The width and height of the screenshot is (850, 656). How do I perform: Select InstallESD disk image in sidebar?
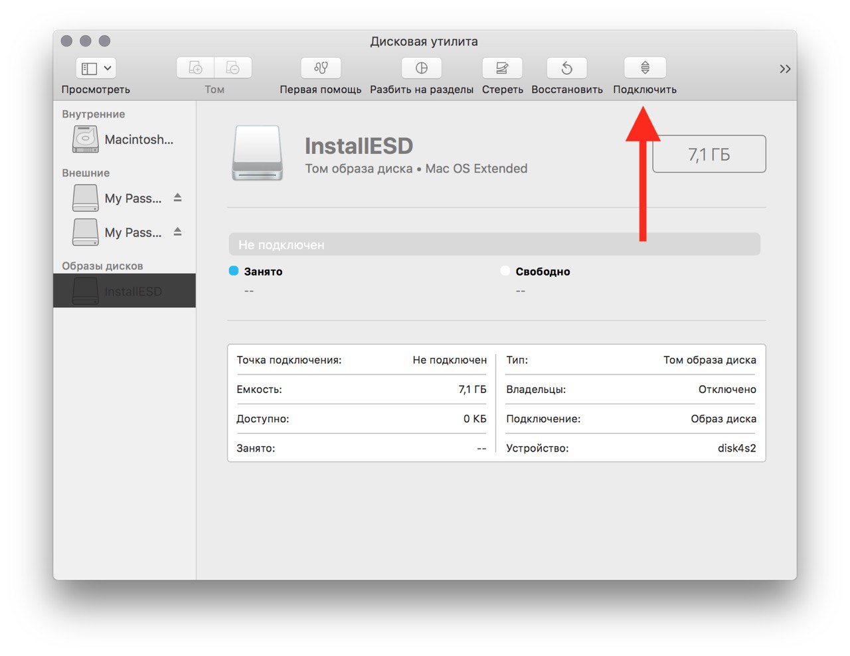[124, 291]
